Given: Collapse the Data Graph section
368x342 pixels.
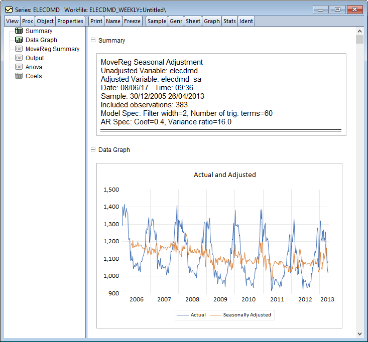Looking at the screenshot, I should point(93,149).
